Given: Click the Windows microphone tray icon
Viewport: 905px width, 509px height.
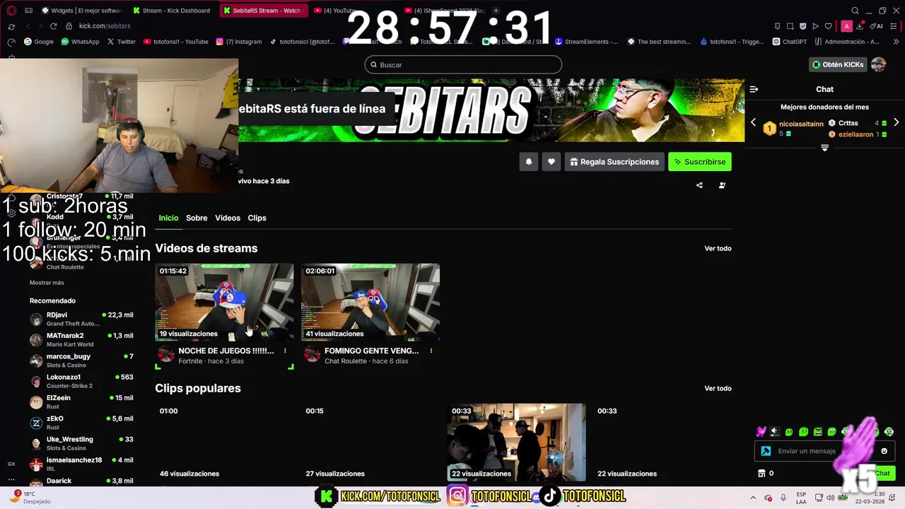Looking at the screenshot, I should (x=783, y=498).
